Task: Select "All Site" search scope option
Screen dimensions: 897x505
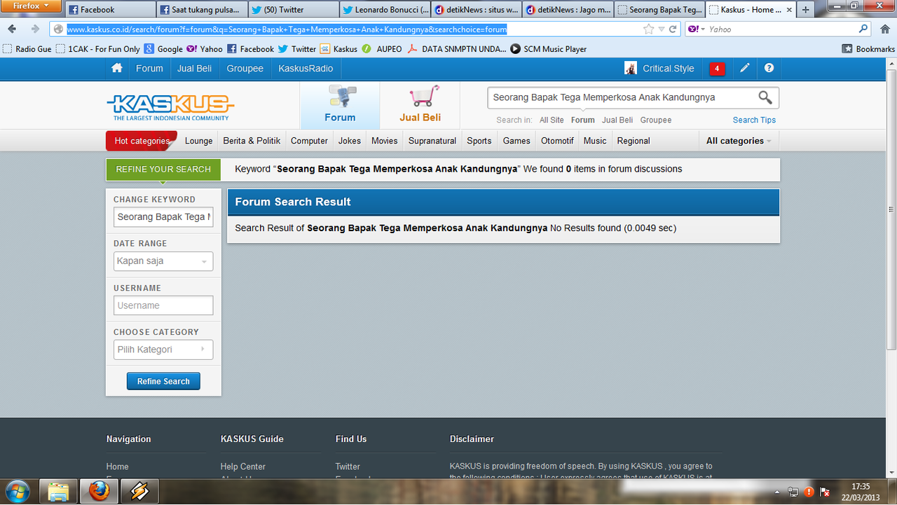Action: coord(552,120)
